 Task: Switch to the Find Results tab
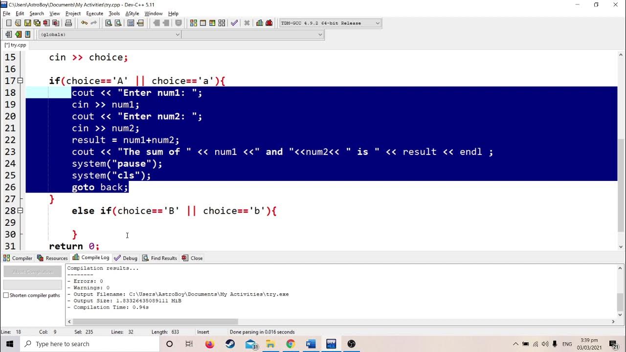159,258
